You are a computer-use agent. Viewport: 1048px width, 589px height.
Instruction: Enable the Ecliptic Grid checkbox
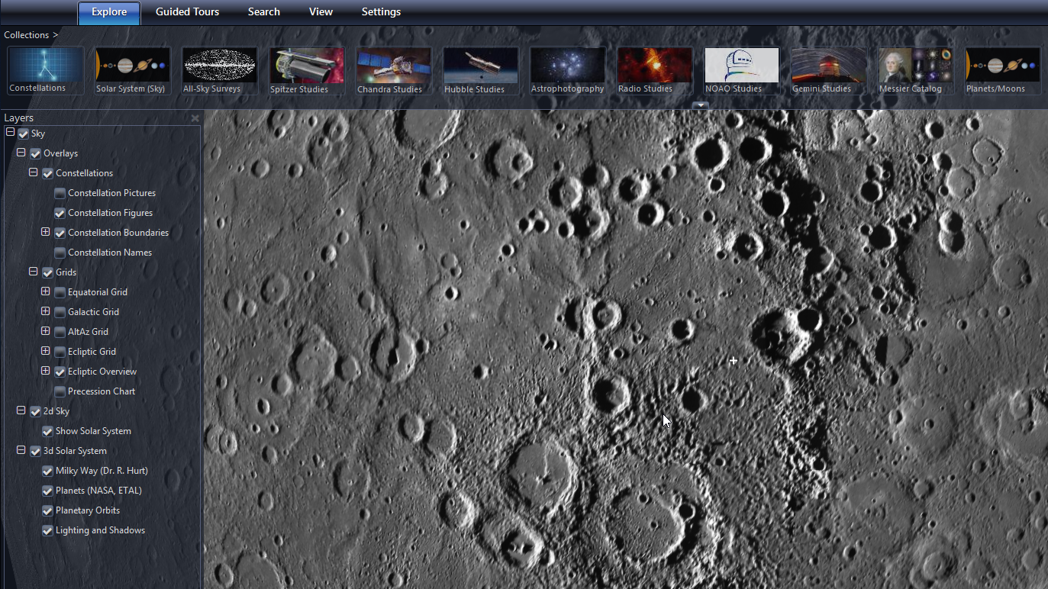[x=60, y=352]
